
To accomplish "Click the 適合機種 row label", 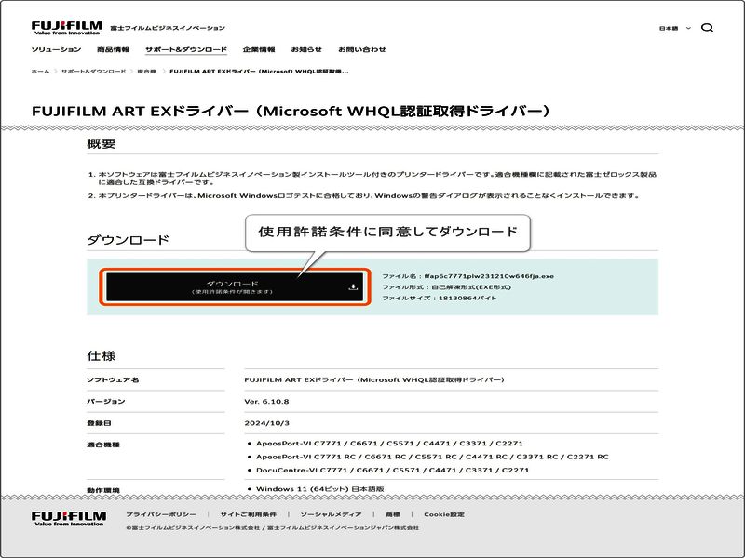I will [103, 445].
